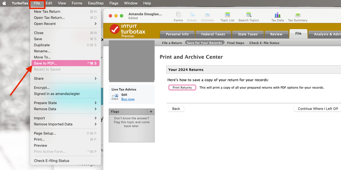Switch to the Federal Taxes tab
341x170 pixels.
coord(213,34)
